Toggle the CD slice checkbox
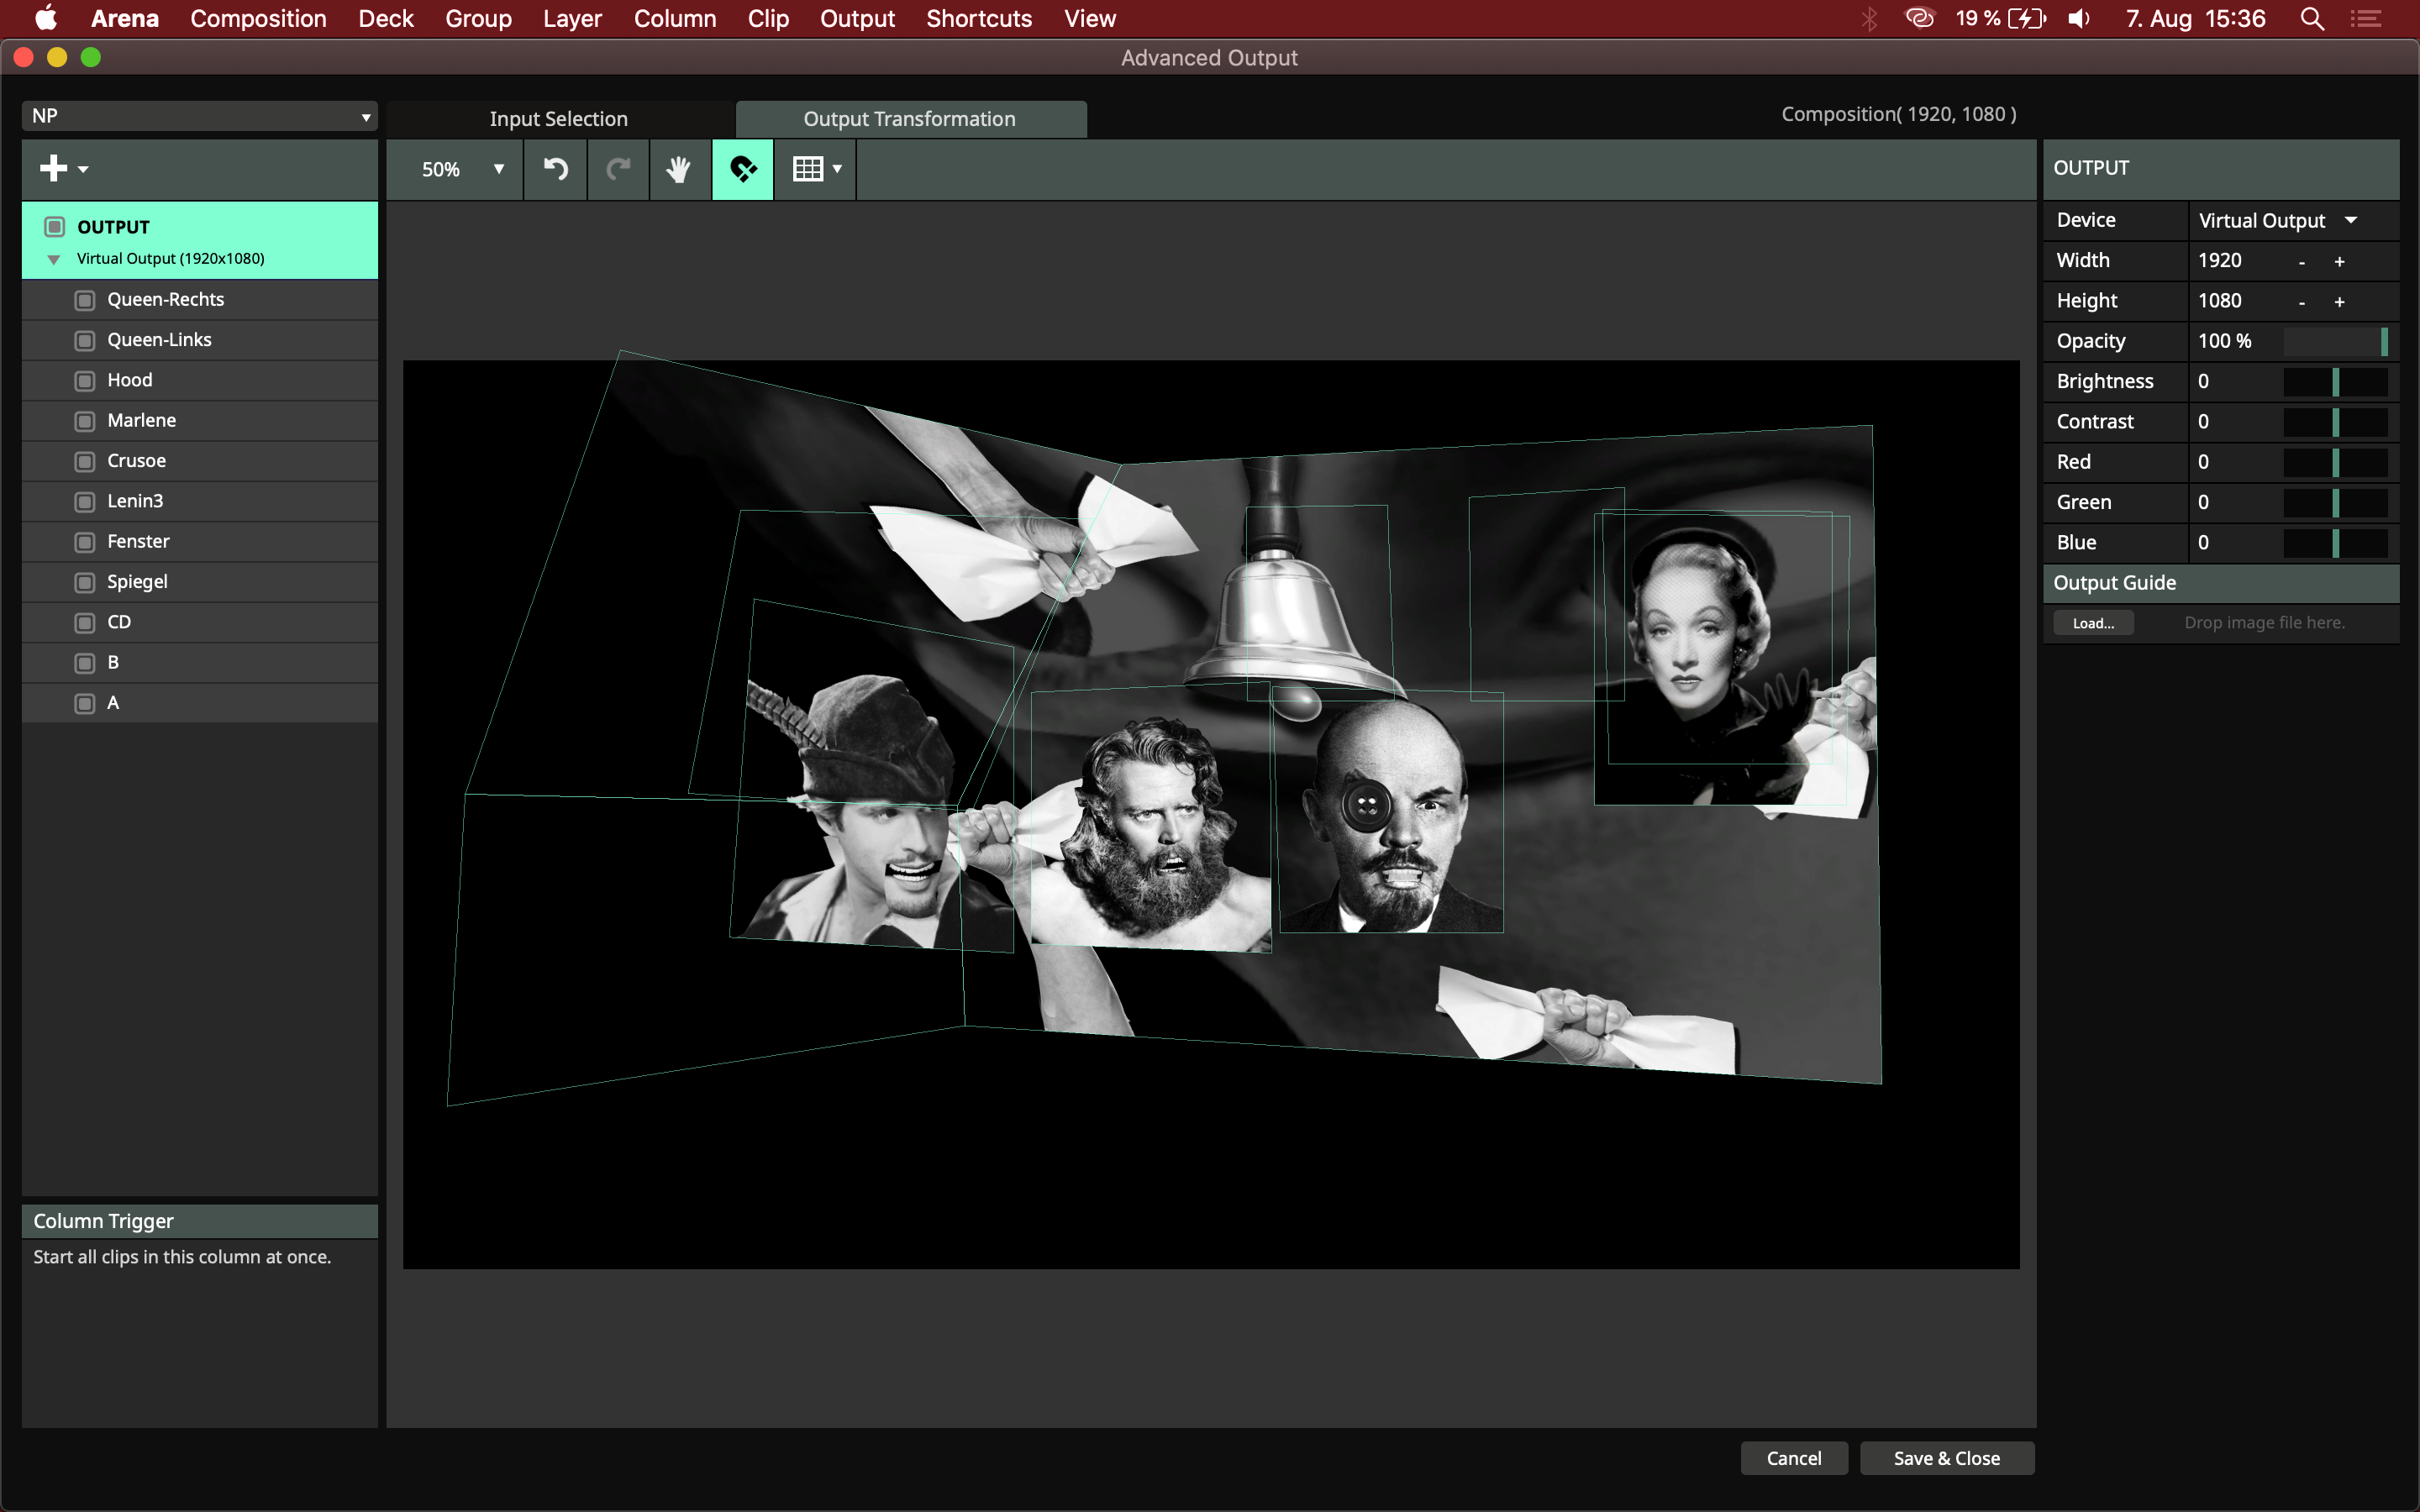2420x1512 pixels. pos(85,622)
